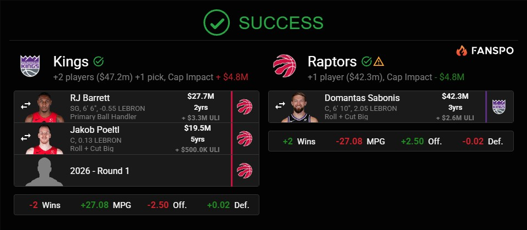Viewport: 527px width, 230px height.
Task: Click the Kings team name heading
Action: pos(71,61)
